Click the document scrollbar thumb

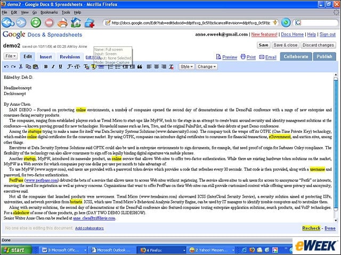(336, 144)
